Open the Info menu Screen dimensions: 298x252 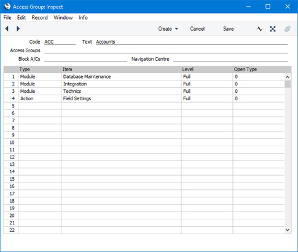tap(83, 18)
